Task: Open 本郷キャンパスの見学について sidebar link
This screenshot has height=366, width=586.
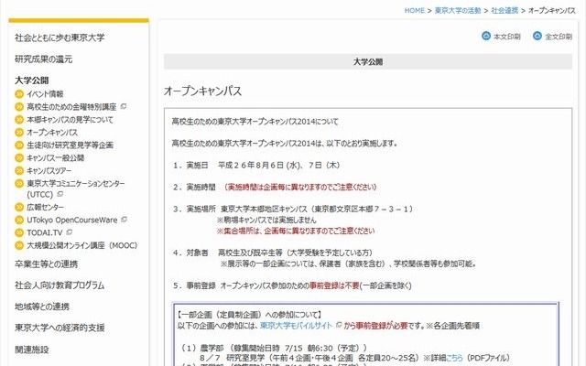Action: pos(70,120)
